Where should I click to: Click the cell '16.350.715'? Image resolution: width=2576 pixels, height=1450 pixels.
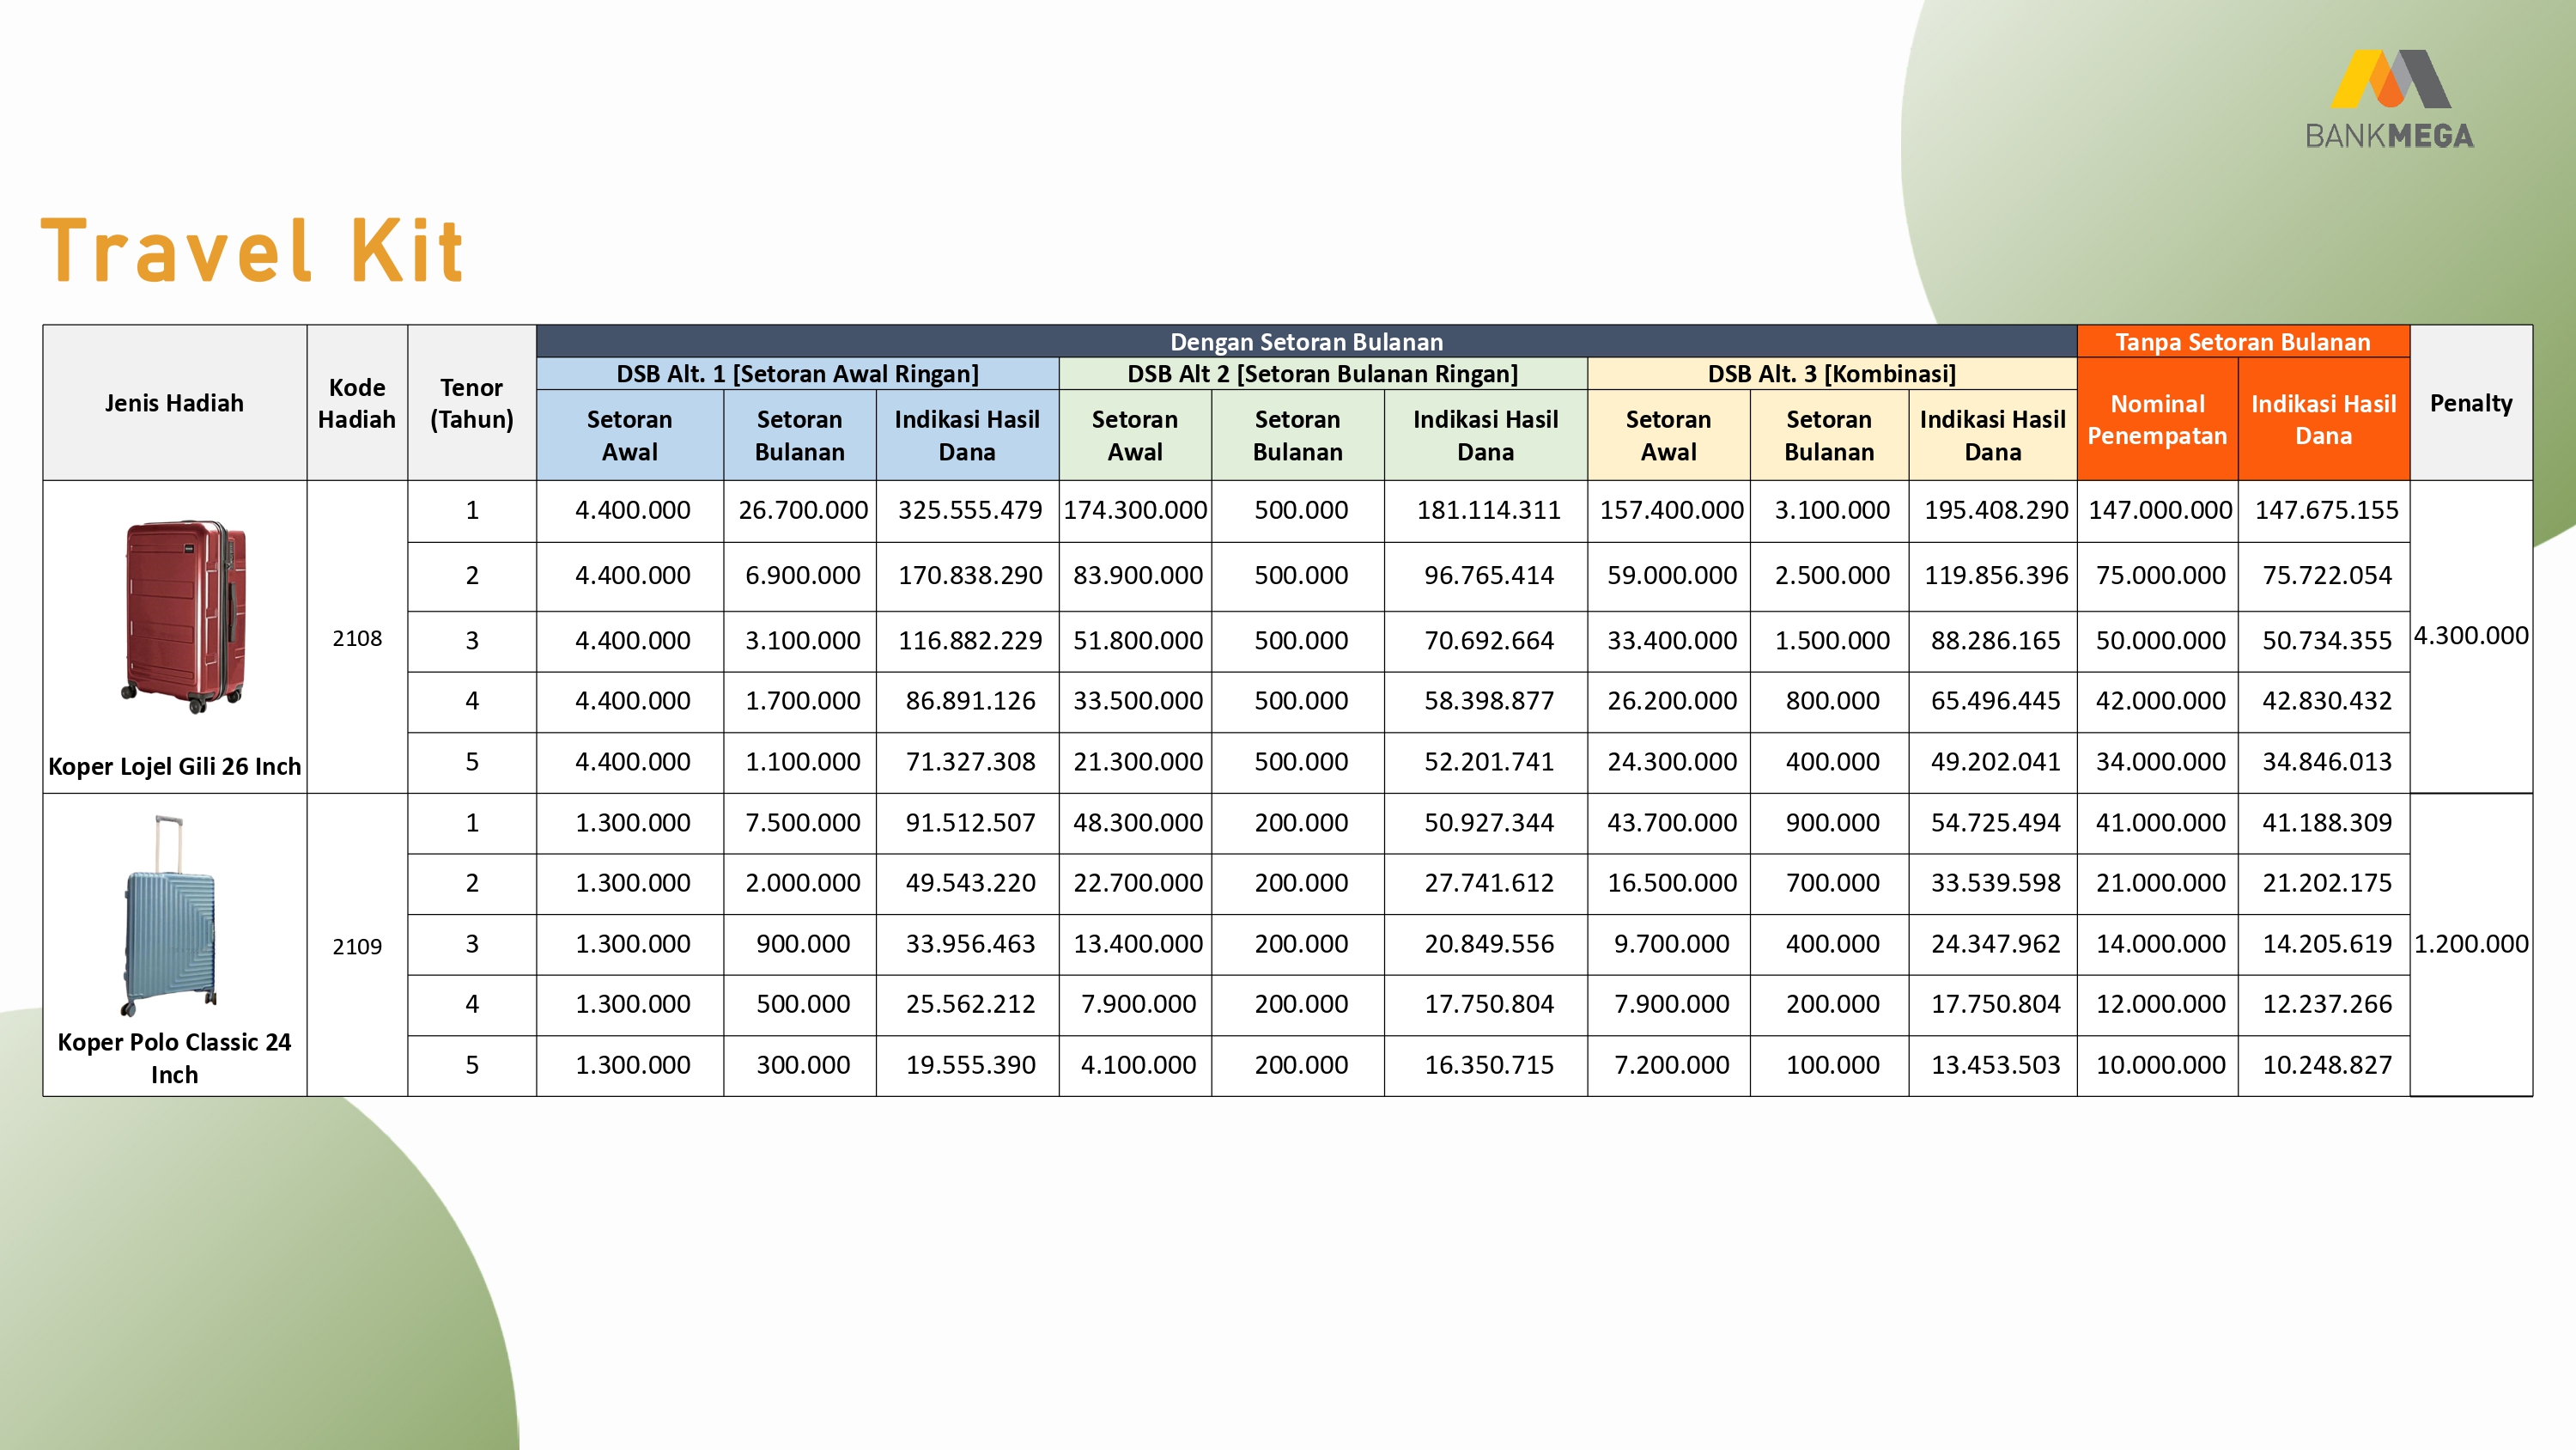tap(1488, 1064)
